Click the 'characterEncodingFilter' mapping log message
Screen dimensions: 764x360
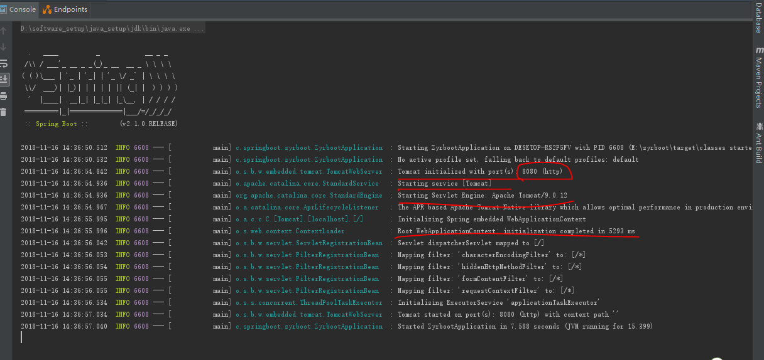click(492, 255)
